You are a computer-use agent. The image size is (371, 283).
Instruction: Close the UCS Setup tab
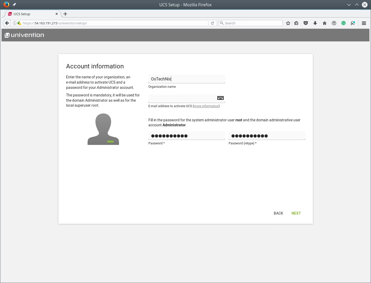pyautogui.click(x=57, y=14)
